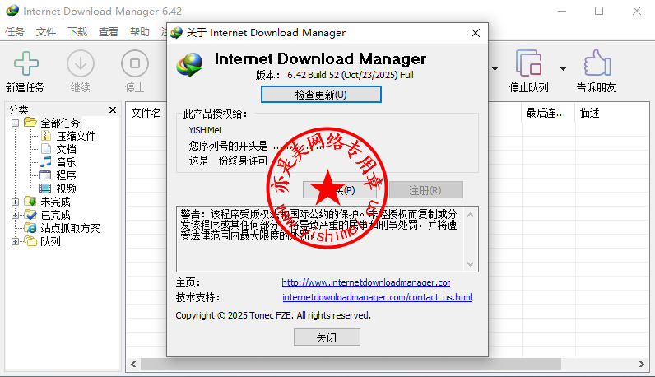Open the contact_us.html support link
655x377 pixels.
(377, 297)
